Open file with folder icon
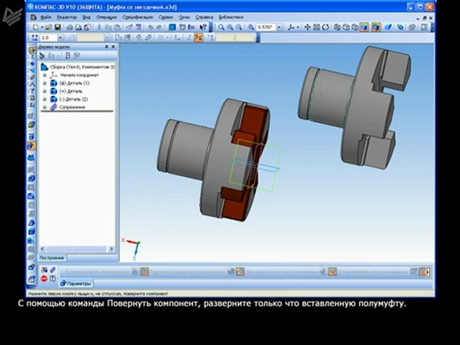Image resolution: width=460 pixels, height=345 pixels. 48,27
